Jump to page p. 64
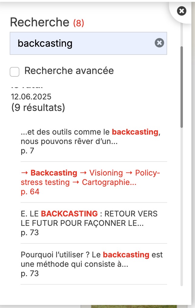Image resolution: width=195 pixels, height=308 pixels. 30,192
